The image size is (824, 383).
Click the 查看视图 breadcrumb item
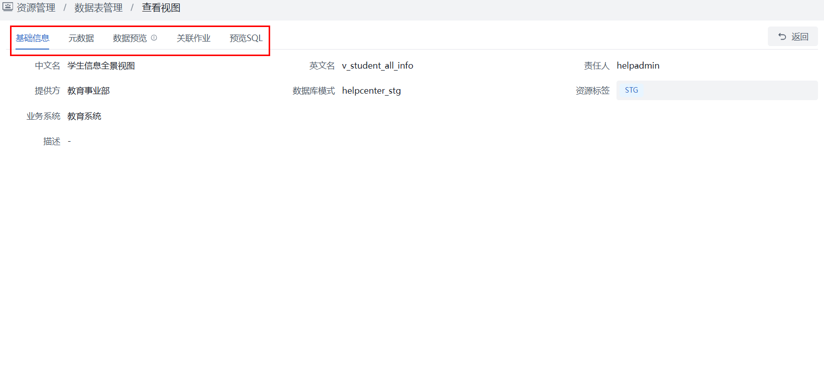click(161, 8)
